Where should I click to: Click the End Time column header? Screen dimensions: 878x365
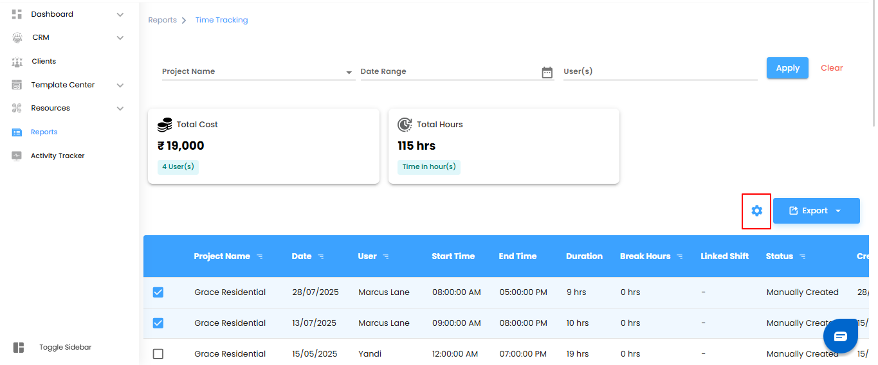[x=518, y=256]
